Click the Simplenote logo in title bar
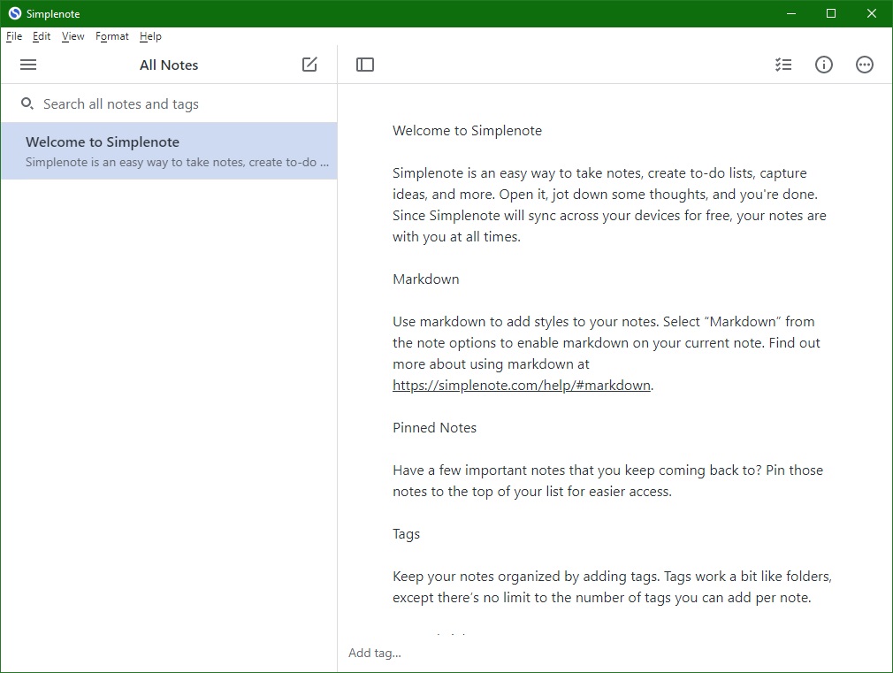 [x=15, y=13]
